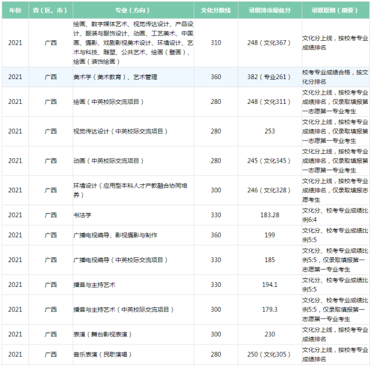Click 300 in the 环境设计 row
Screen dimensions: 371x366
216,190
